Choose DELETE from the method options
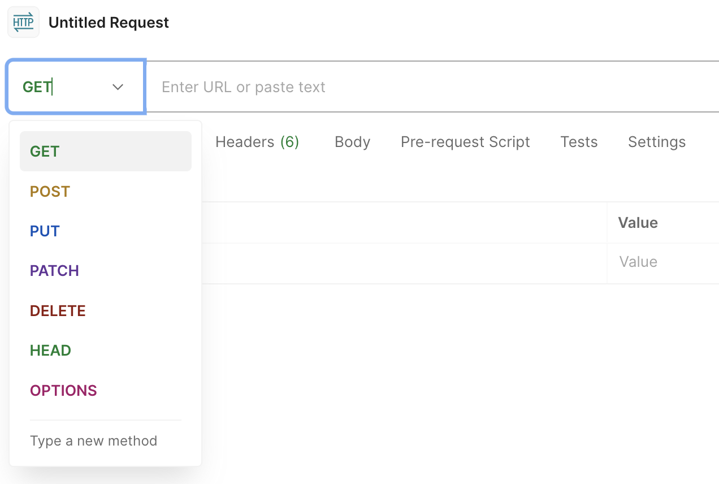The width and height of the screenshot is (719, 484). [x=57, y=310]
